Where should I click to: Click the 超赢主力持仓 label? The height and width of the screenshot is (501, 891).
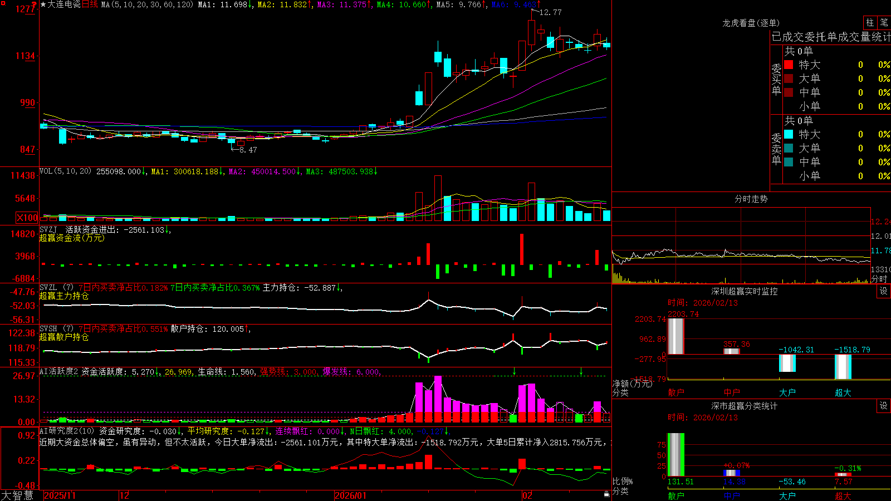(64, 296)
